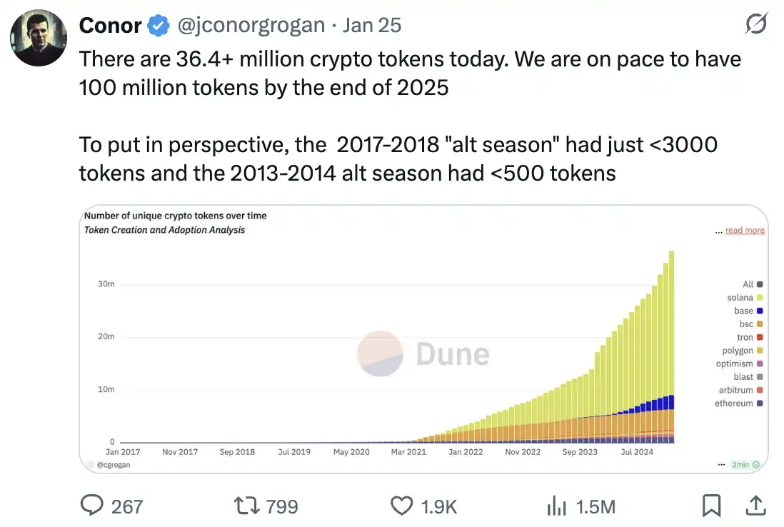The image size is (784, 527).
Task: Click the read more link
Action: (745, 231)
